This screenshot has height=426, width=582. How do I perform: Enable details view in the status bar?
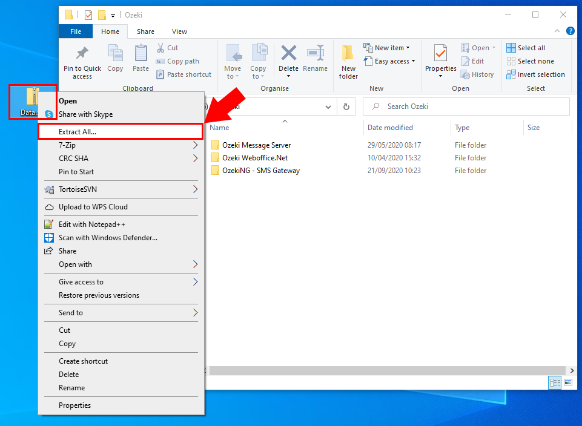coord(555,382)
